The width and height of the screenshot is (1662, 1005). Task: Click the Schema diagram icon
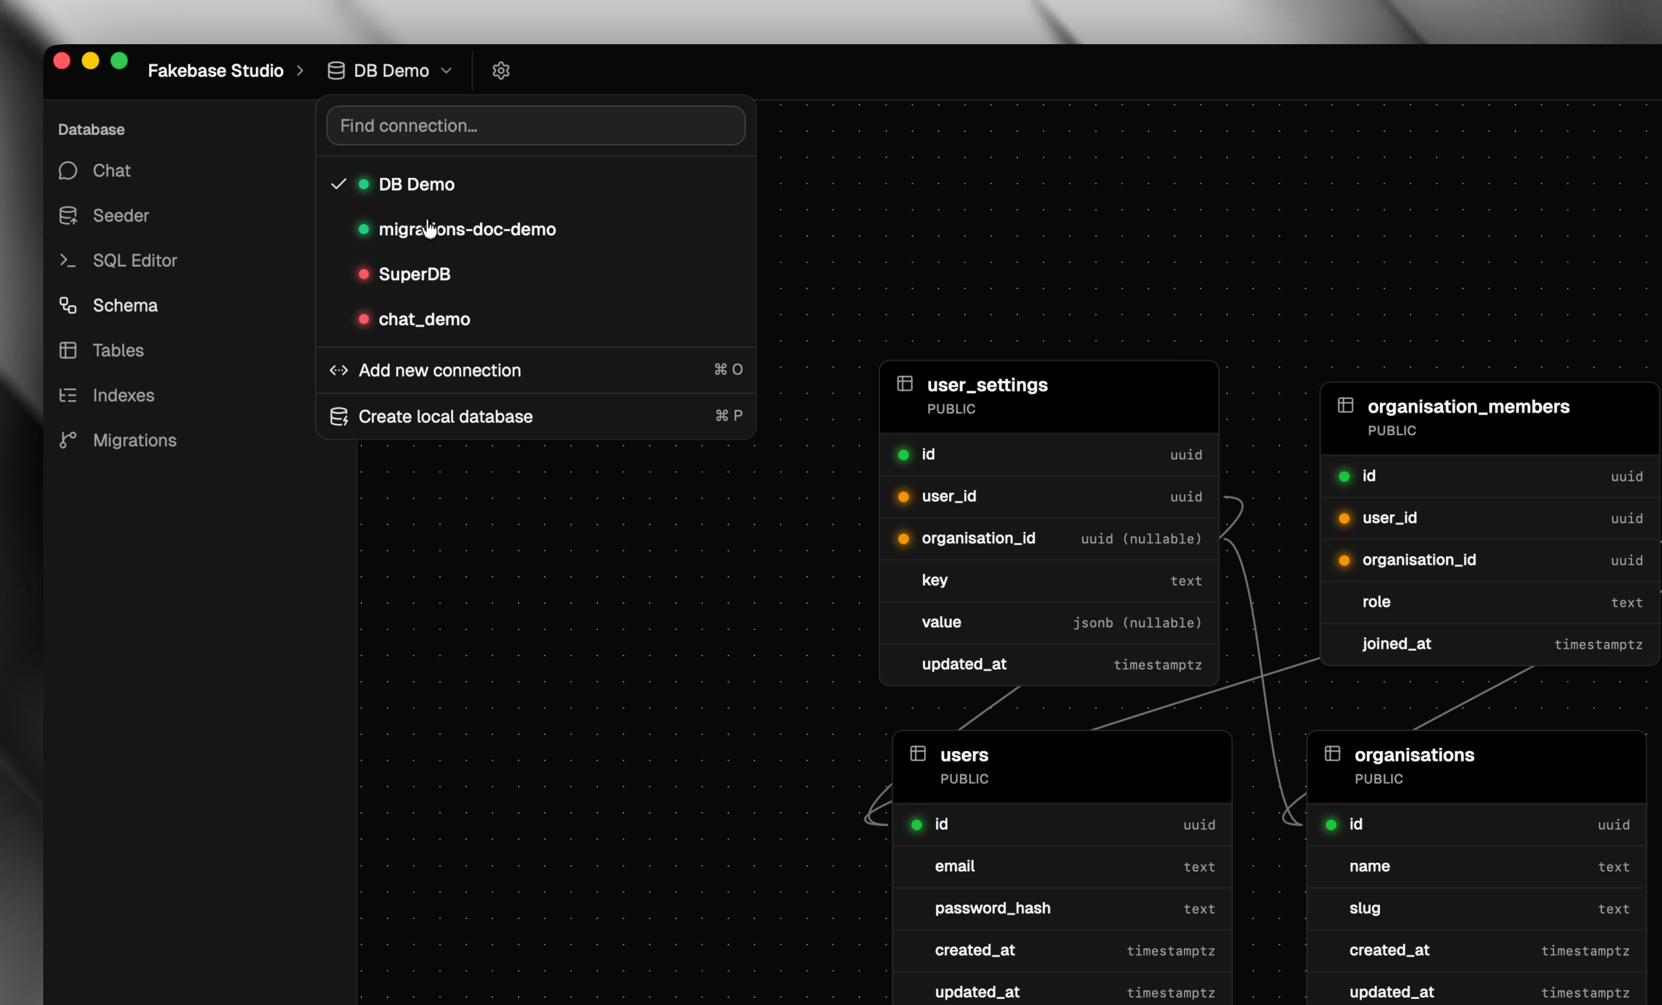tap(67, 306)
